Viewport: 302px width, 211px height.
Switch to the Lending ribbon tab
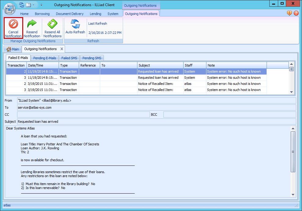(95, 14)
